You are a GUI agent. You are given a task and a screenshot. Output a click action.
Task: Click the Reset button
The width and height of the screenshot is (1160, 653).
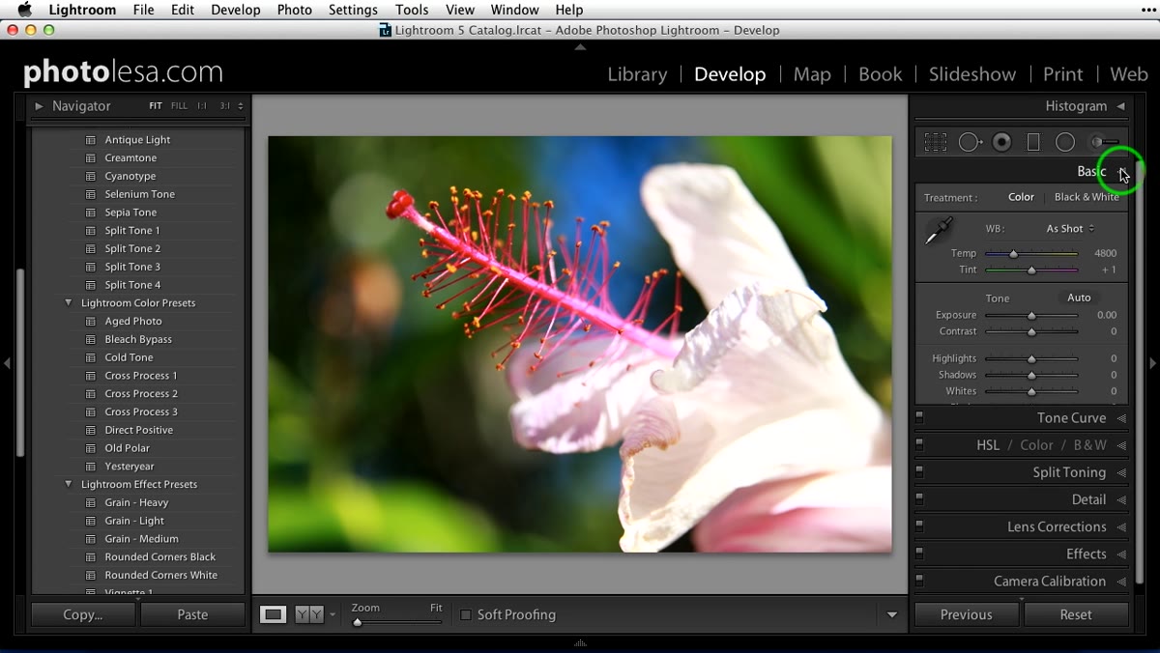tap(1076, 614)
